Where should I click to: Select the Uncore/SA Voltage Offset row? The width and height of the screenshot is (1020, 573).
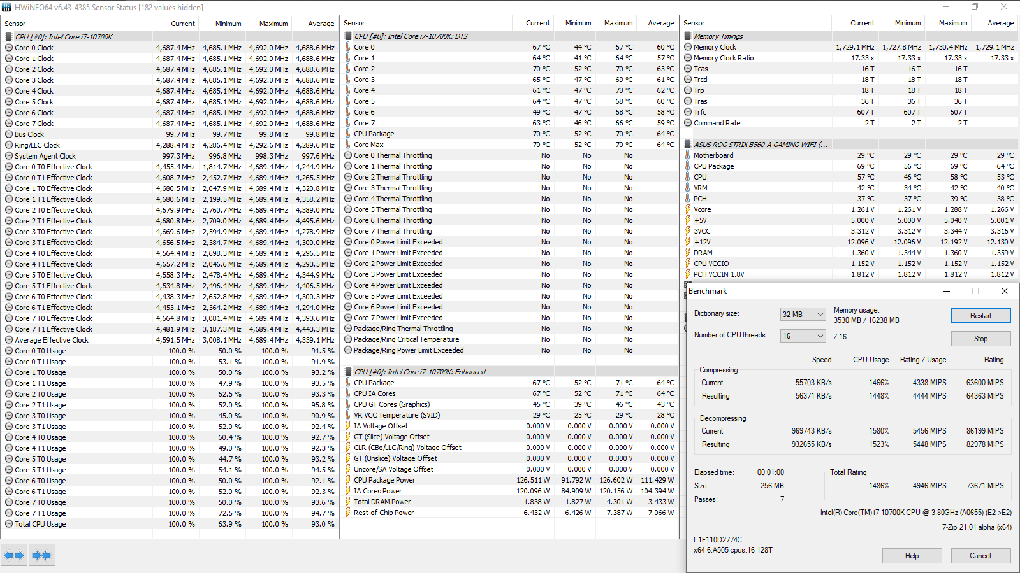point(509,469)
